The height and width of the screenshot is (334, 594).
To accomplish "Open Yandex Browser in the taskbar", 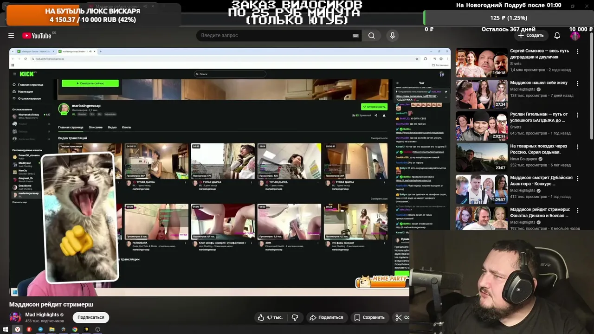I will (18, 329).
